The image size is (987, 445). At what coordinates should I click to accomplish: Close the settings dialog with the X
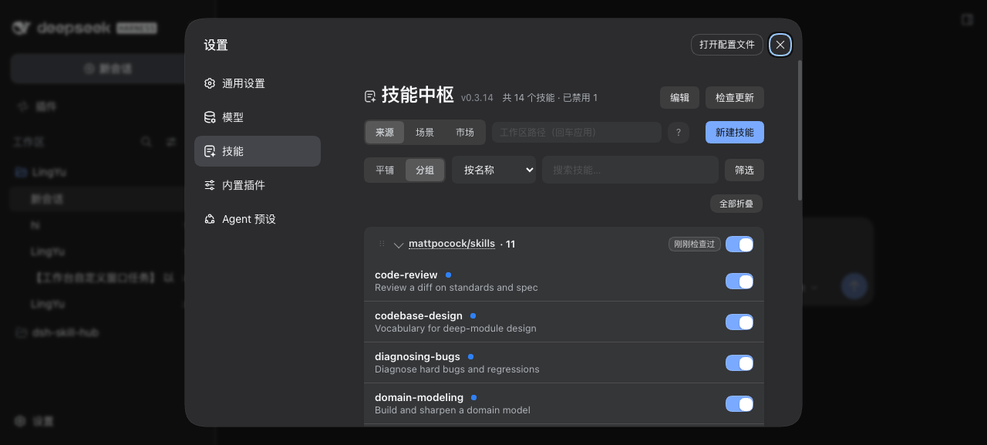pos(780,45)
